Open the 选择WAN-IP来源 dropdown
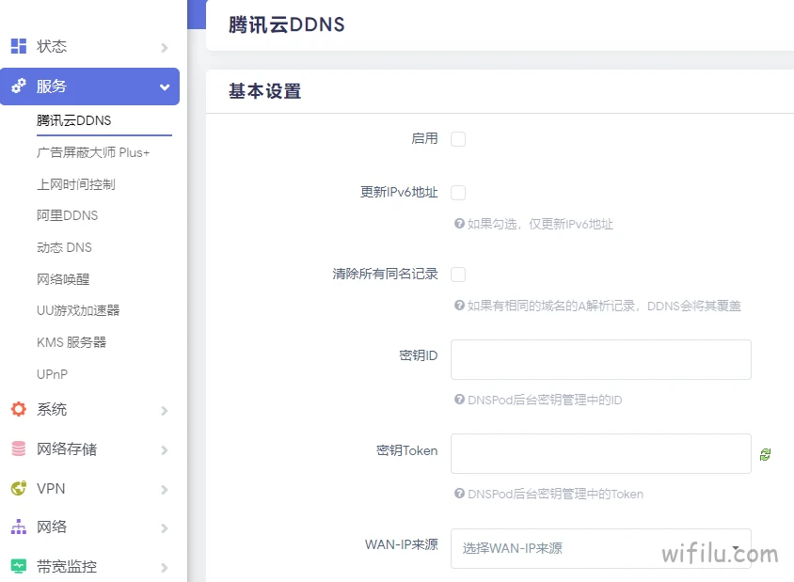Screen dimensions: 794x582 tap(601, 548)
